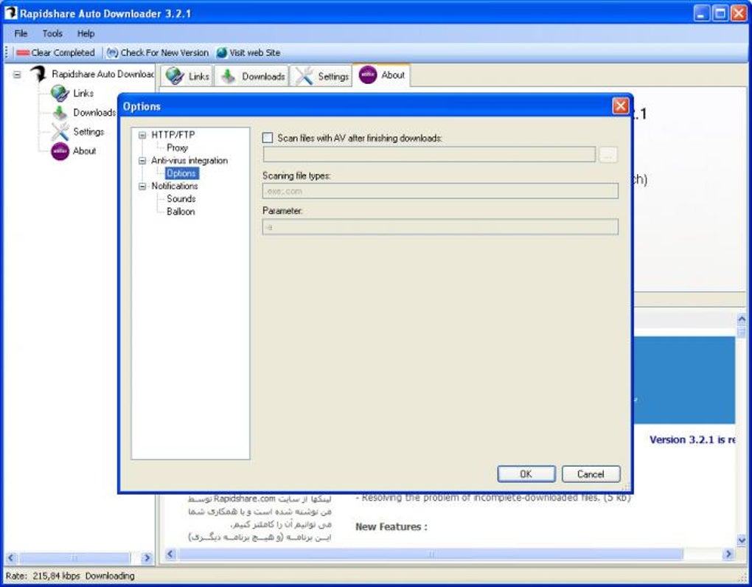Open the Help menu
Image resolution: width=752 pixels, height=587 pixels.
click(x=86, y=34)
